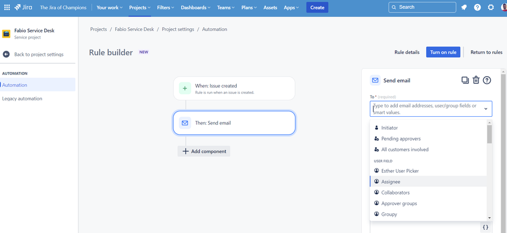Expand the Projects menu
This screenshot has width=507, height=233.
(140, 8)
